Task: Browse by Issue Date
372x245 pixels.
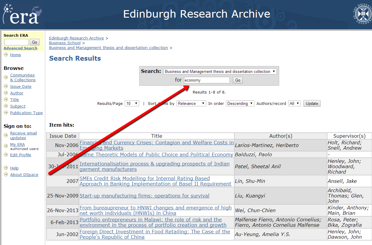Action: coord(21,86)
